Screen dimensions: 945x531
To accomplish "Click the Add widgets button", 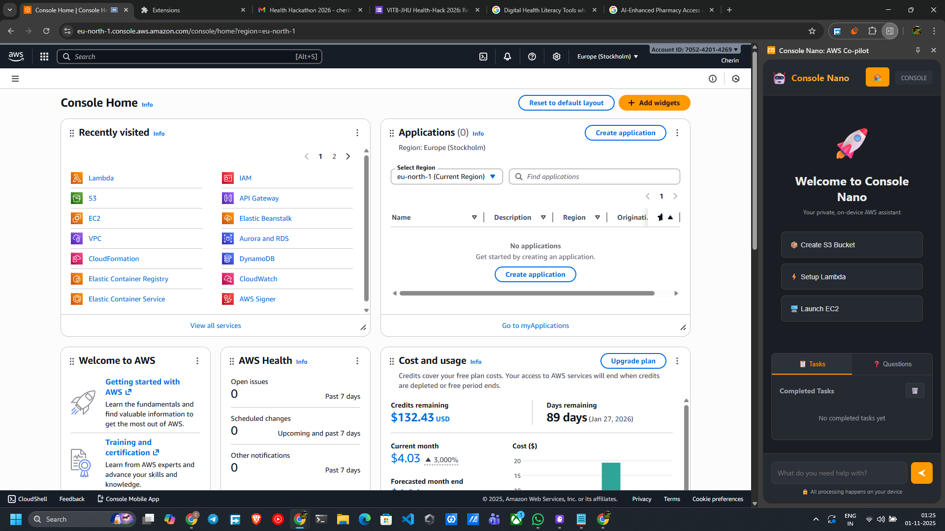I will [654, 103].
